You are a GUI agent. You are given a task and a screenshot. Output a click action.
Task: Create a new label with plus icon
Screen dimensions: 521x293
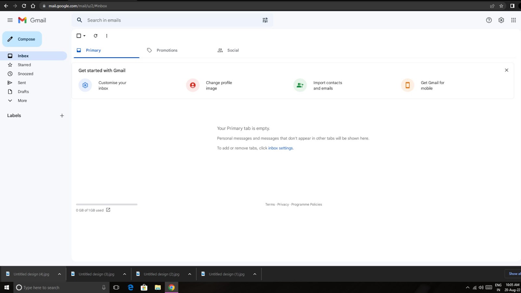tap(62, 116)
